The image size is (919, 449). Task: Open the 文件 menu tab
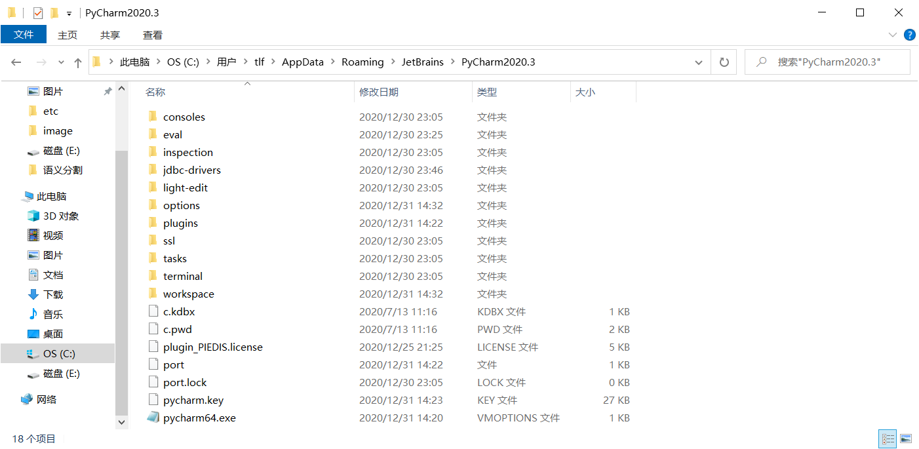24,35
